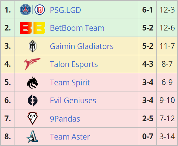Click Team Aster's 3-14 game score cell
The height and width of the screenshot is (146, 178).
tap(167, 137)
